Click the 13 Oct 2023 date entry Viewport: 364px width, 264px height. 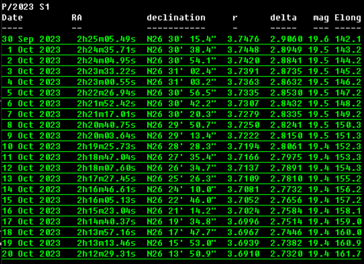tap(31, 178)
